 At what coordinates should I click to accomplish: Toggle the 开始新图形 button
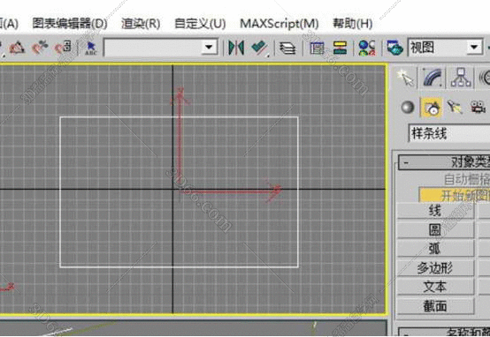[x=455, y=195]
